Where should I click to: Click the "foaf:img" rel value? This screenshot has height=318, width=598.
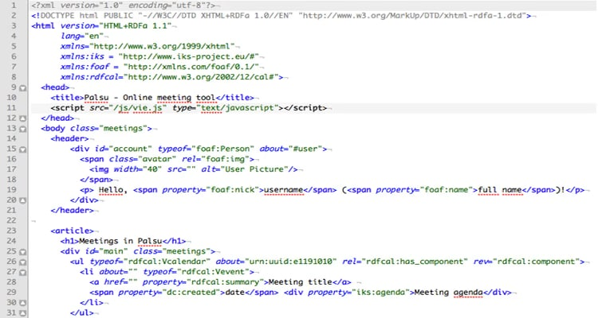click(x=226, y=159)
